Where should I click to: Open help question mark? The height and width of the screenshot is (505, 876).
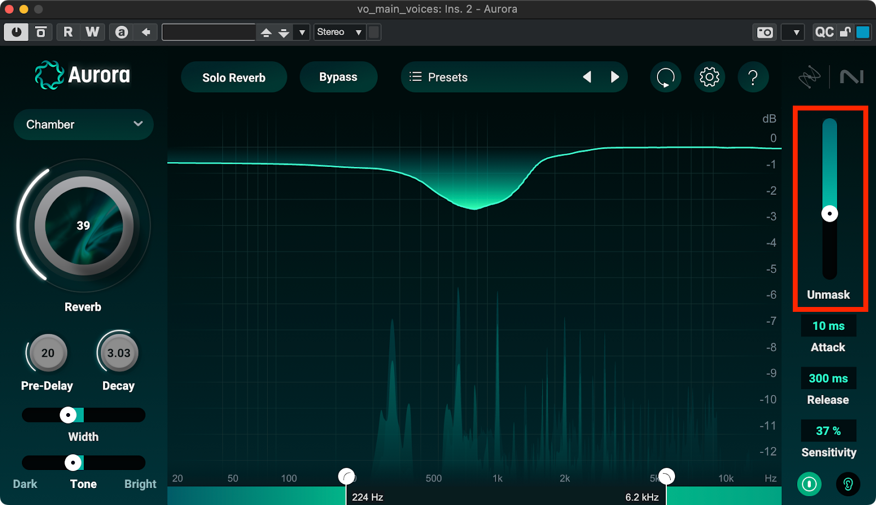[x=753, y=77]
